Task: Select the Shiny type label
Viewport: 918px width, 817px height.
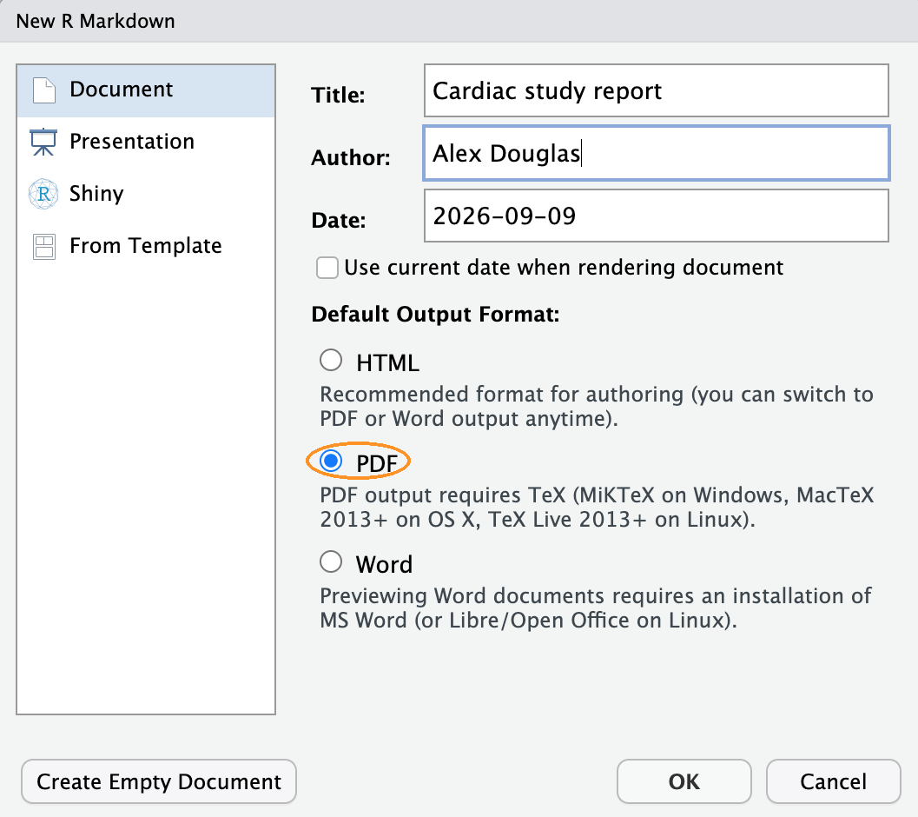Action: [x=96, y=194]
